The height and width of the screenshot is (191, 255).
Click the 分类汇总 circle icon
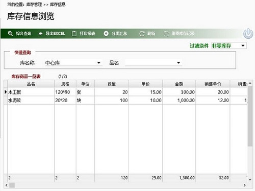(106, 33)
